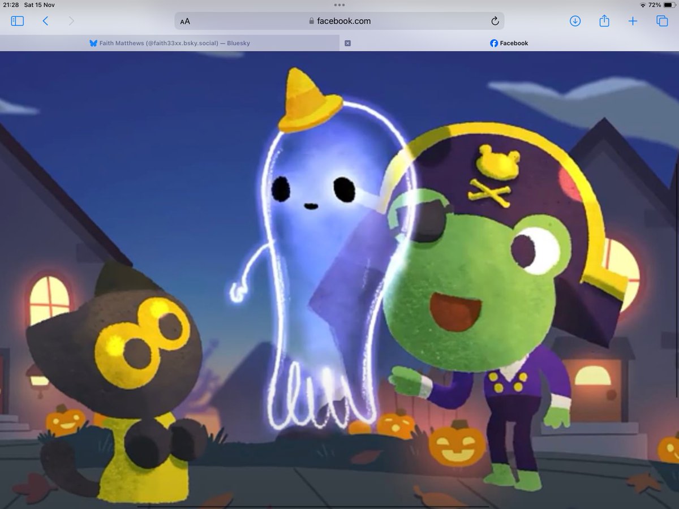Close the Bluesky tab with its X
Viewport: 679px width, 509px height.
(347, 42)
